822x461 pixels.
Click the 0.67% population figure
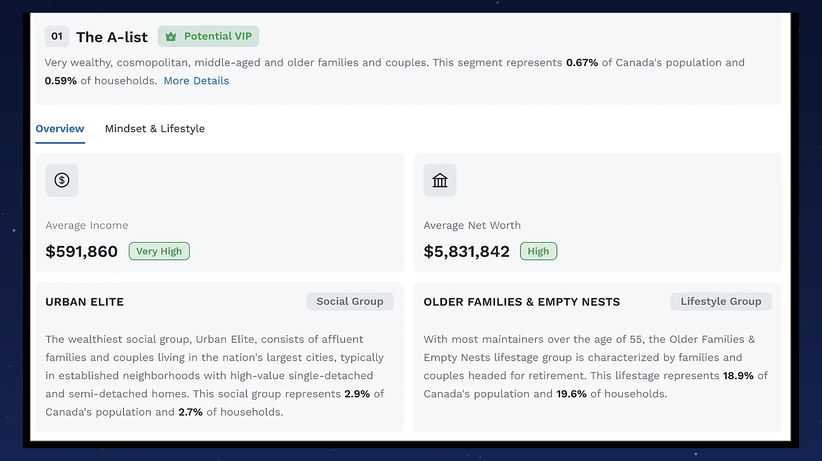(582, 63)
